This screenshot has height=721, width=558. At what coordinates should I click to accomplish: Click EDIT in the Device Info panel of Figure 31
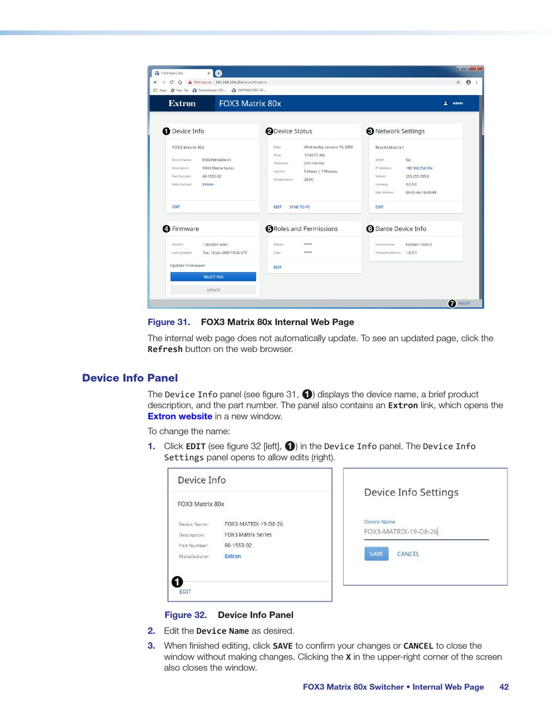pyautogui.click(x=176, y=207)
